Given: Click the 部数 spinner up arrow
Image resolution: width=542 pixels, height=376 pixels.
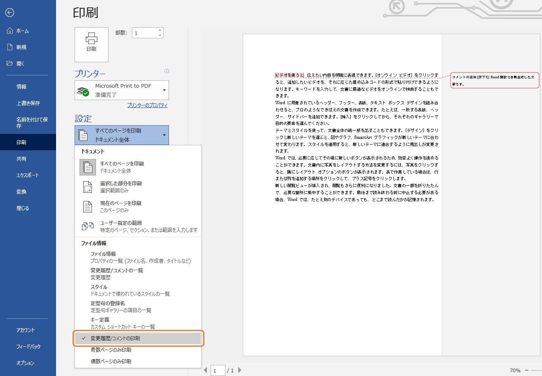Looking at the screenshot, I should pyautogui.click(x=160, y=29).
